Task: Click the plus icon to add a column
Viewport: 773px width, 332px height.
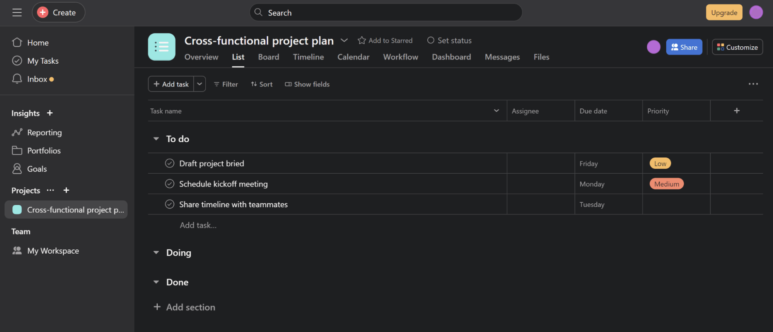Action: tap(737, 111)
